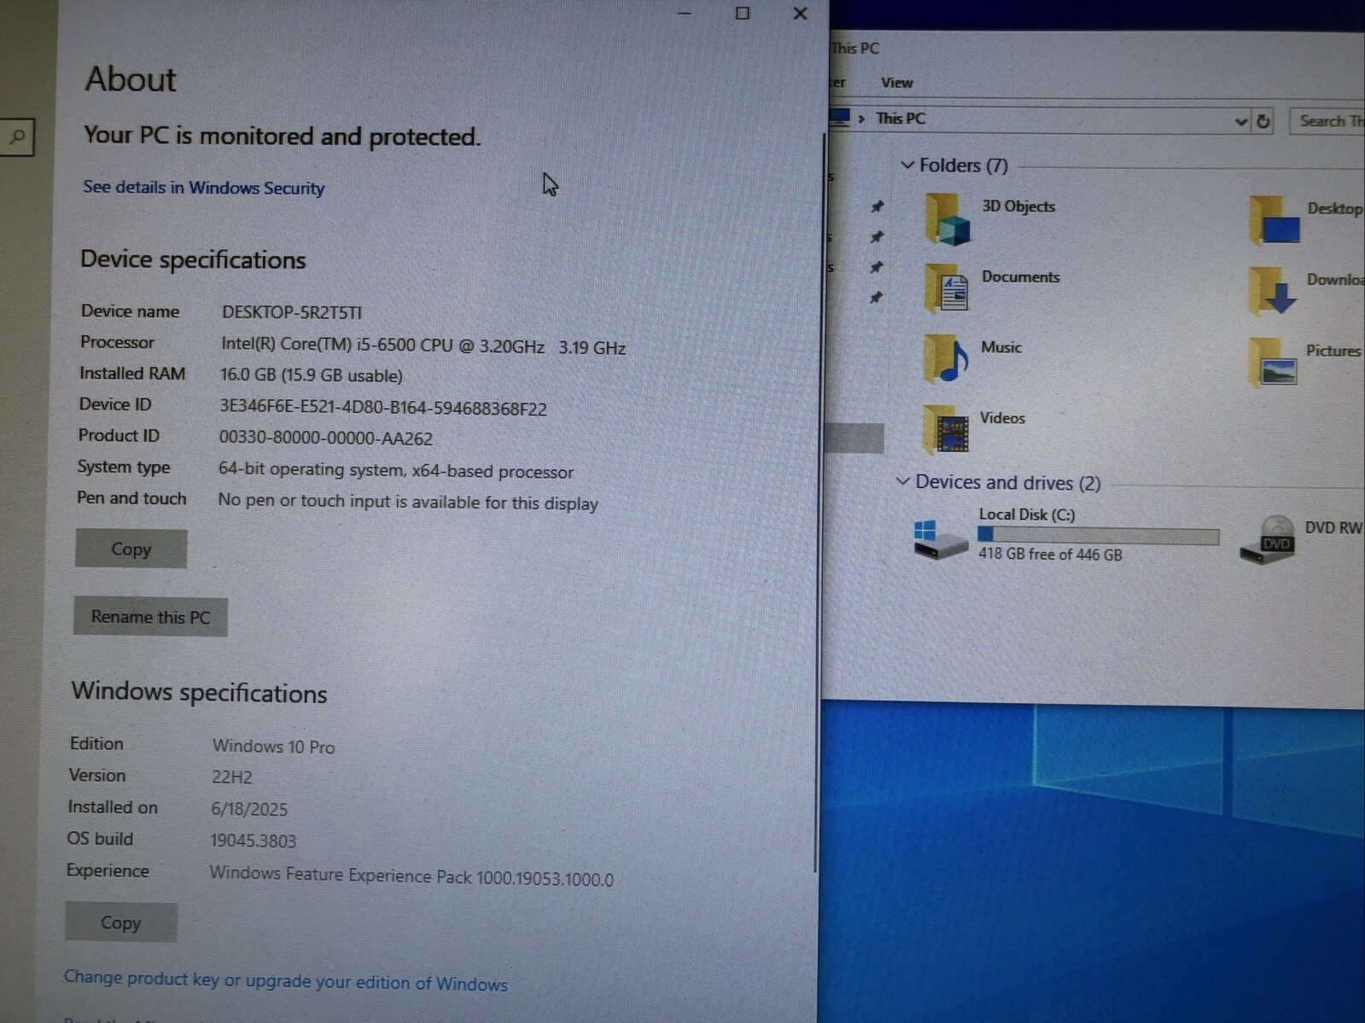
Task: Open the Music folder icon
Action: point(946,358)
